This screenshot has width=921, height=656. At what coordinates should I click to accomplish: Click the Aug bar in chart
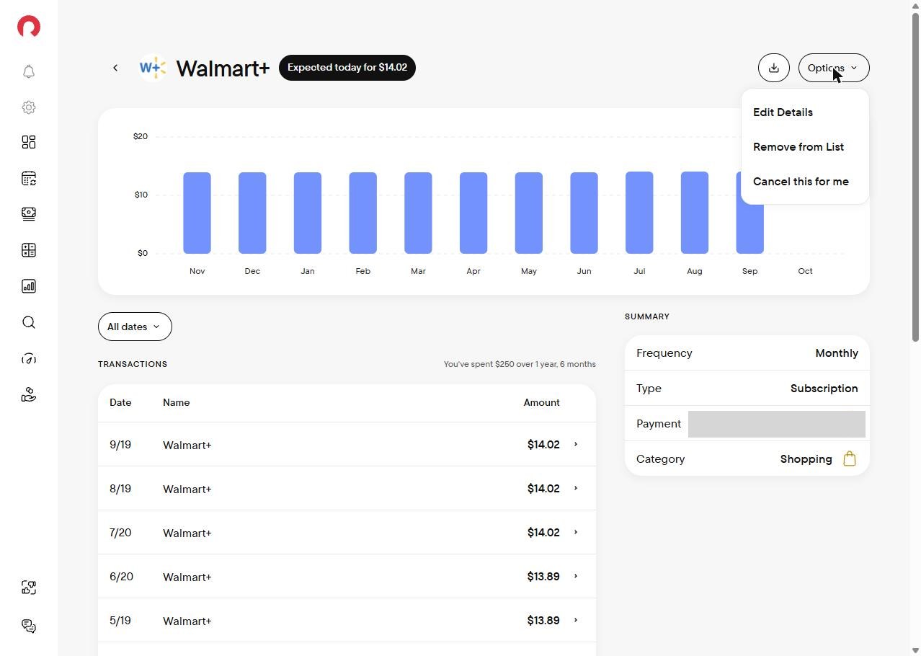(x=695, y=213)
